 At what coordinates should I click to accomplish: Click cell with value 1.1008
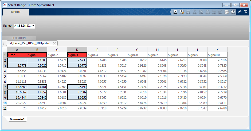37,60
